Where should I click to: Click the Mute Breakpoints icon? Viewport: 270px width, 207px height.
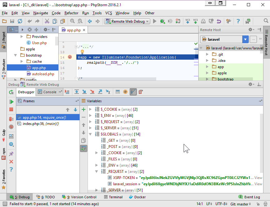pyautogui.click(x=11, y=127)
